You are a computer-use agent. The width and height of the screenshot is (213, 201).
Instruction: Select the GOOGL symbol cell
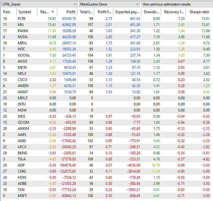pos(24,55)
